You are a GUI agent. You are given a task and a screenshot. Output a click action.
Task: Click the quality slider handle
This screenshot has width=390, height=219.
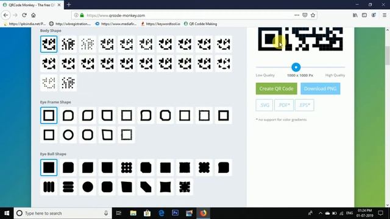[x=296, y=67]
